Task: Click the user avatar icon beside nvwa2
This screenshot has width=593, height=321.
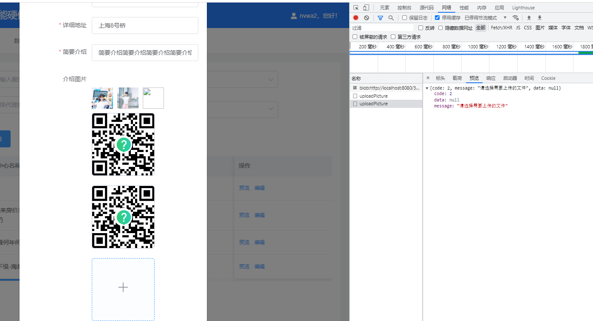Action: click(x=294, y=16)
